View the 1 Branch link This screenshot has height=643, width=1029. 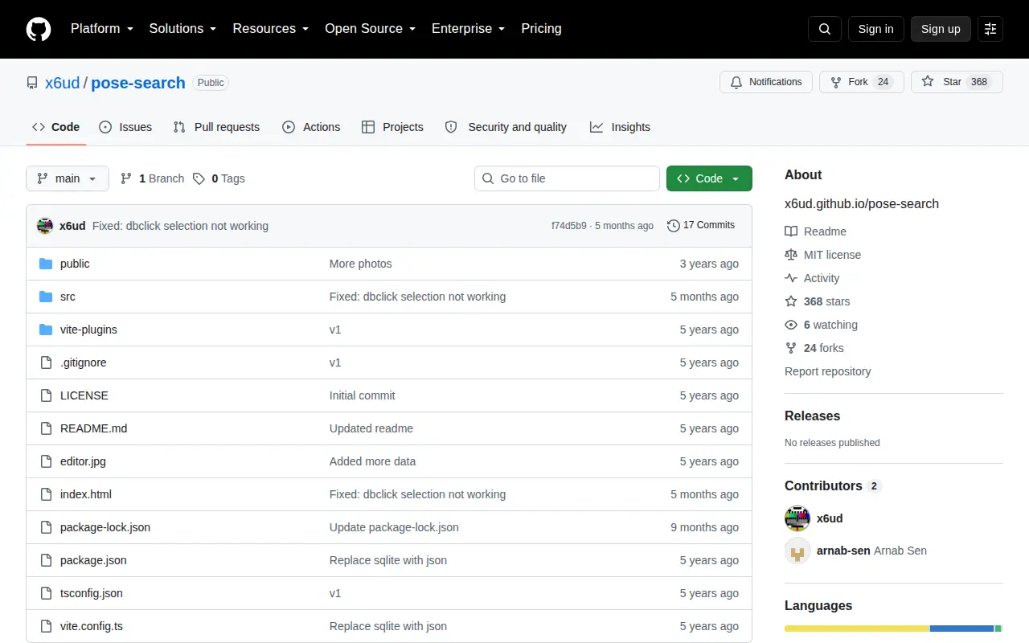[x=152, y=178]
